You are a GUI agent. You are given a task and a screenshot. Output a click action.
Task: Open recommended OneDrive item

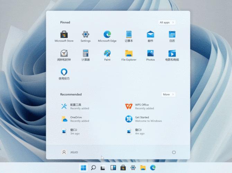click(x=75, y=119)
